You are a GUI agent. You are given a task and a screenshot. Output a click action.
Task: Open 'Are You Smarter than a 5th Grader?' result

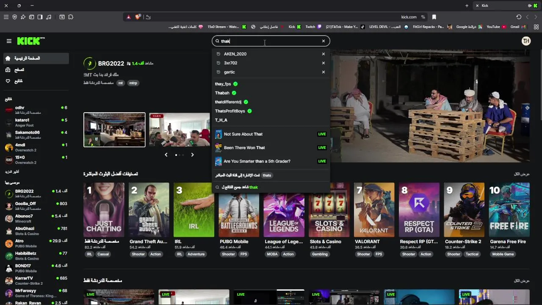pyautogui.click(x=271, y=161)
